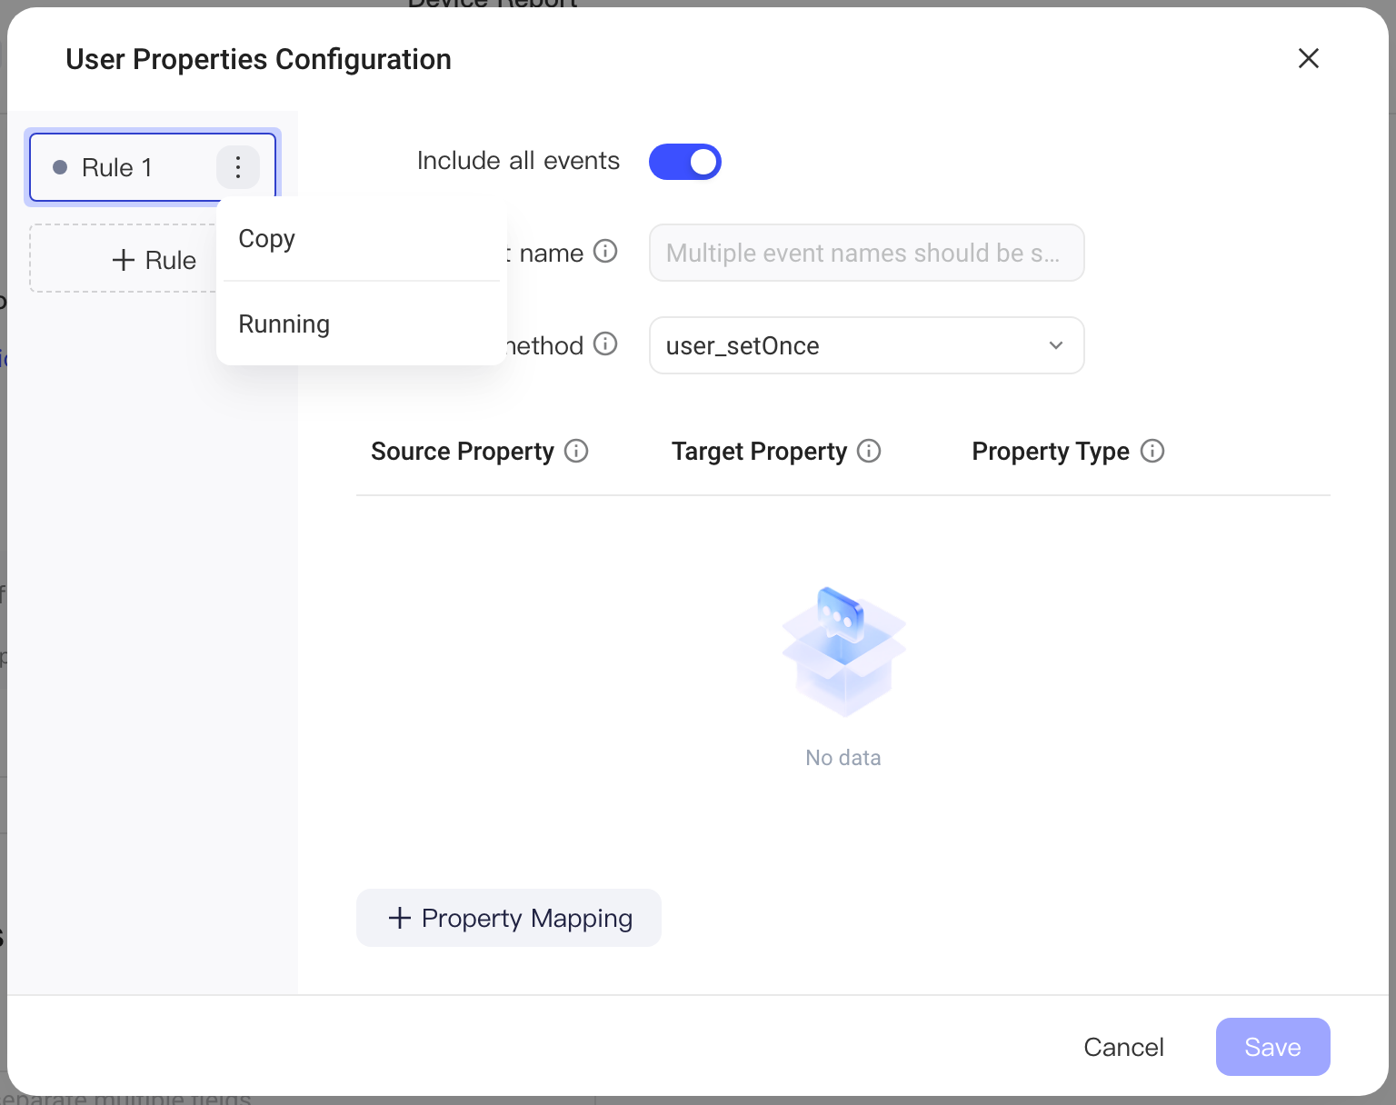Viewport: 1396px width, 1105px height.
Task: Add a new rule with + Rule
Action: click(153, 260)
